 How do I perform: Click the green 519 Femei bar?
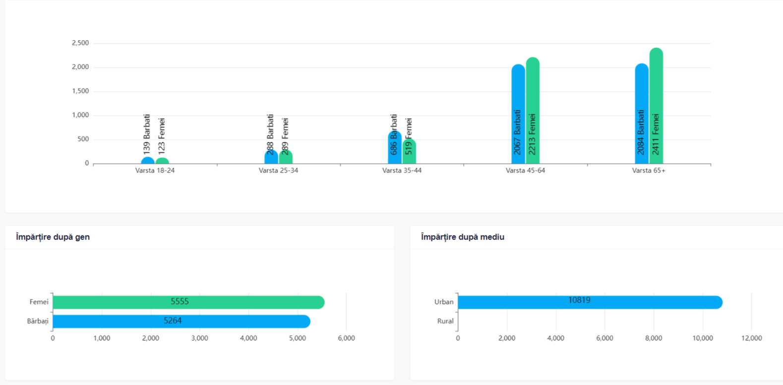[x=409, y=152]
